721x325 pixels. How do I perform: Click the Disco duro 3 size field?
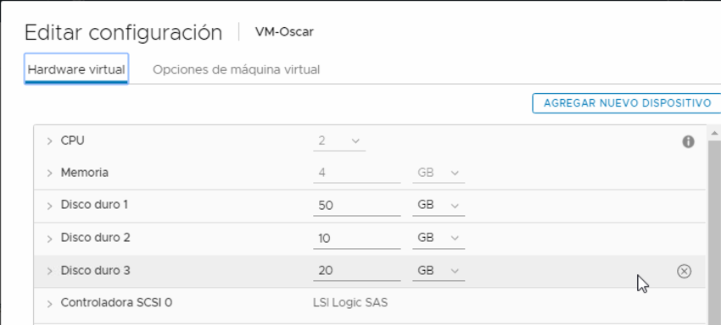click(357, 271)
